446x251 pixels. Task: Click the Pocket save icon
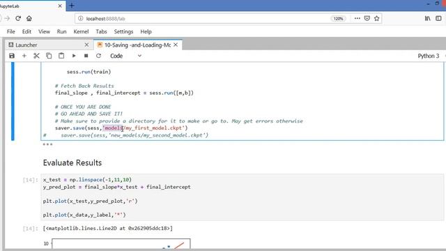pos(367,19)
